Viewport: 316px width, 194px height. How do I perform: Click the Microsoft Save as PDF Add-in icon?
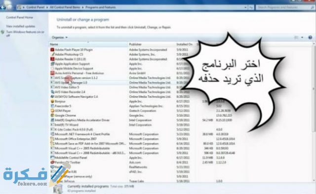tap(52, 144)
